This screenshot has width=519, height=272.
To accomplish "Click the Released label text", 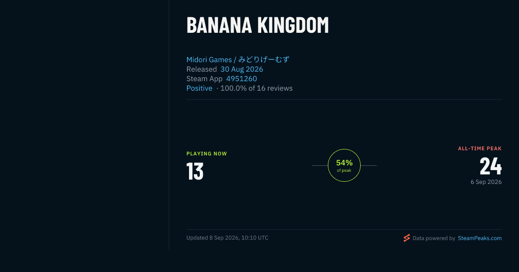I will (x=202, y=69).
